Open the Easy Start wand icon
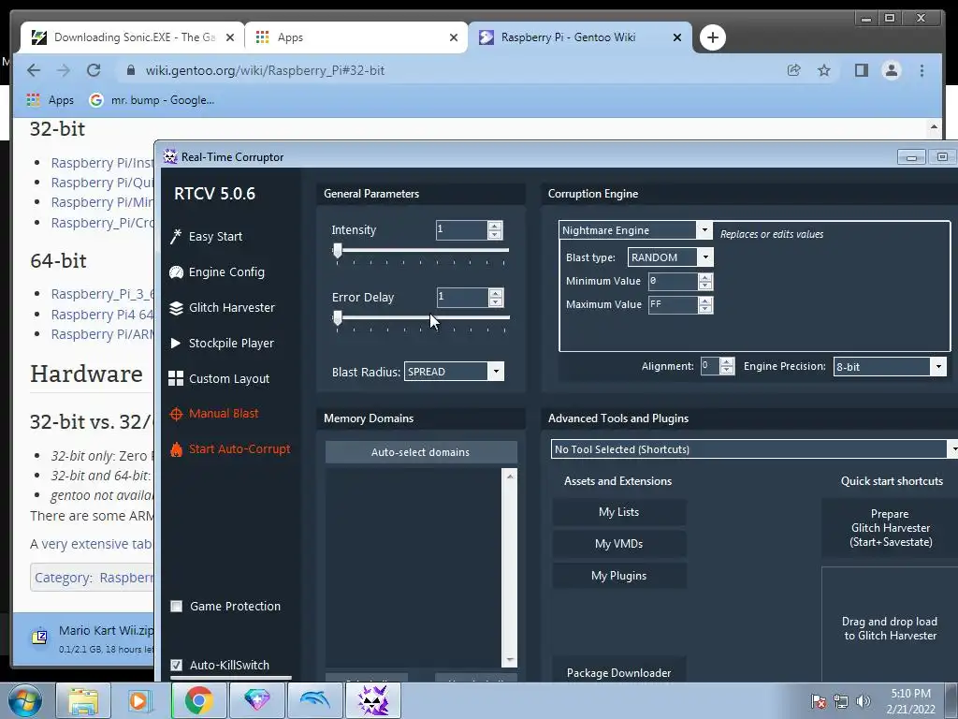 coord(176,237)
